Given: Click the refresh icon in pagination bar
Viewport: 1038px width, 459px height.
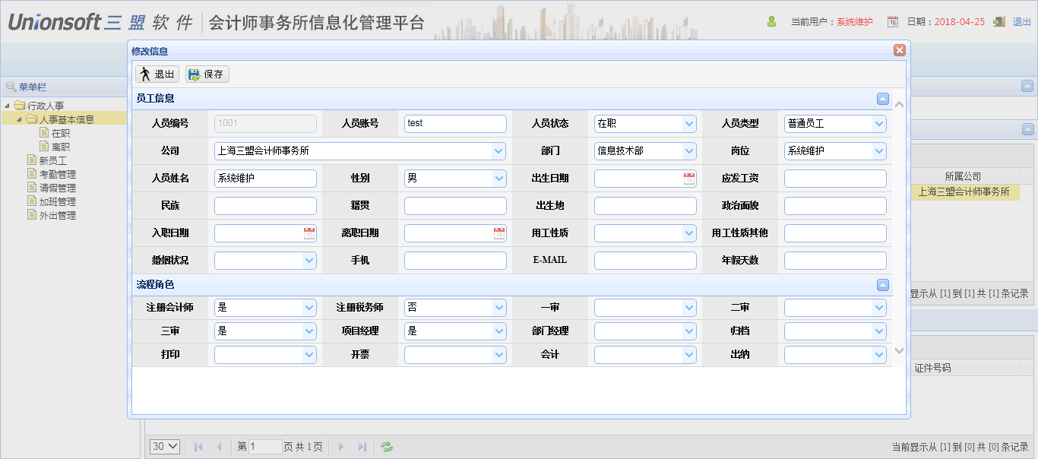Looking at the screenshot, I should (387, 447).
